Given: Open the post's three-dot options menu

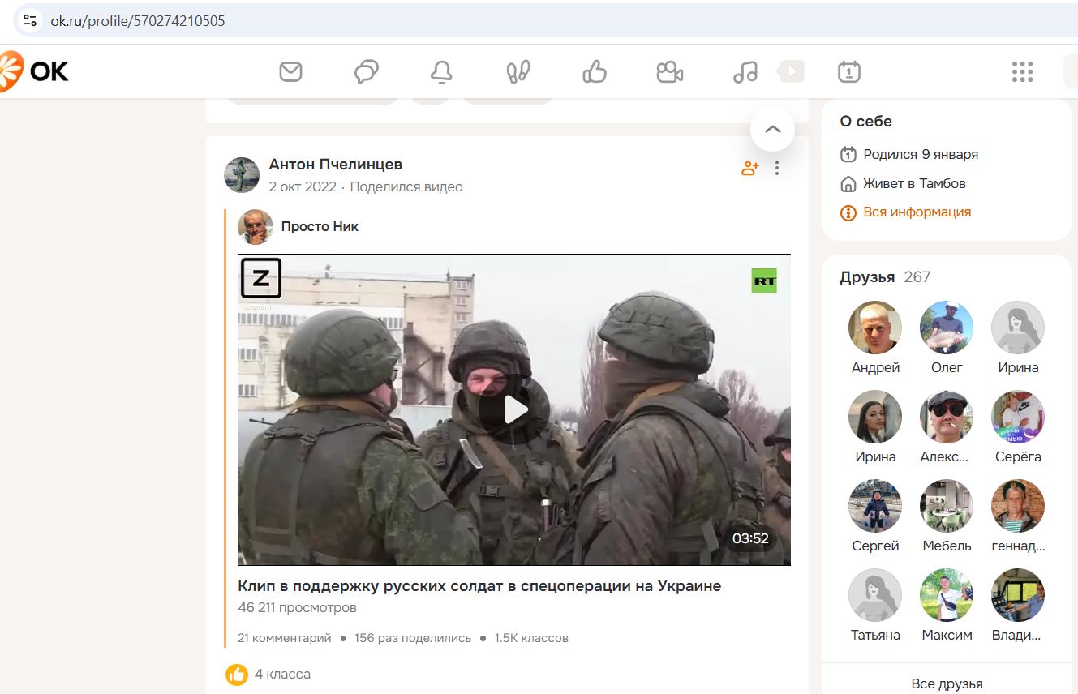Looking at the screenshot, I should tap(777, 169).
